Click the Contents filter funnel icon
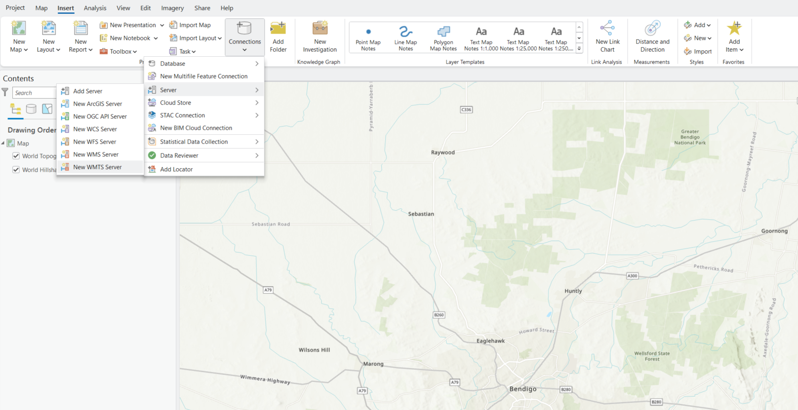798x410 pixels. (x=5, y=92)
